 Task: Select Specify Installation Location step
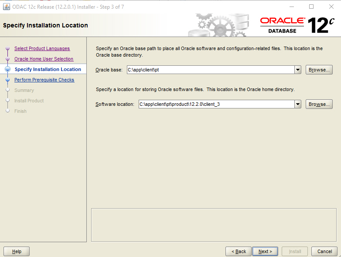(x=48, y=69)
